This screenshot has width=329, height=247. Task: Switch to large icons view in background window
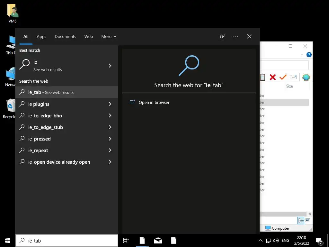coord(308,220)
